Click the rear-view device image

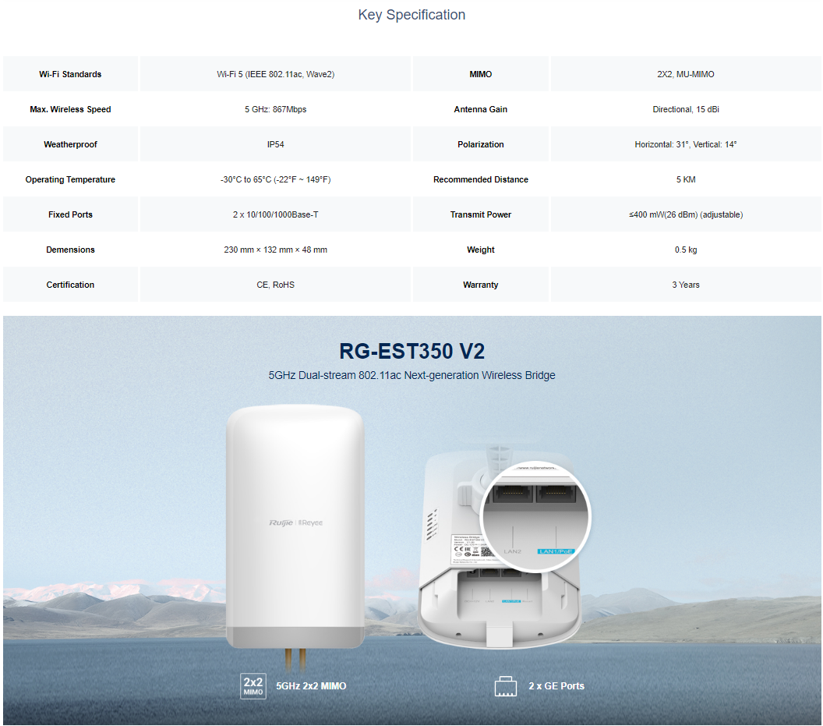point(500,547)
